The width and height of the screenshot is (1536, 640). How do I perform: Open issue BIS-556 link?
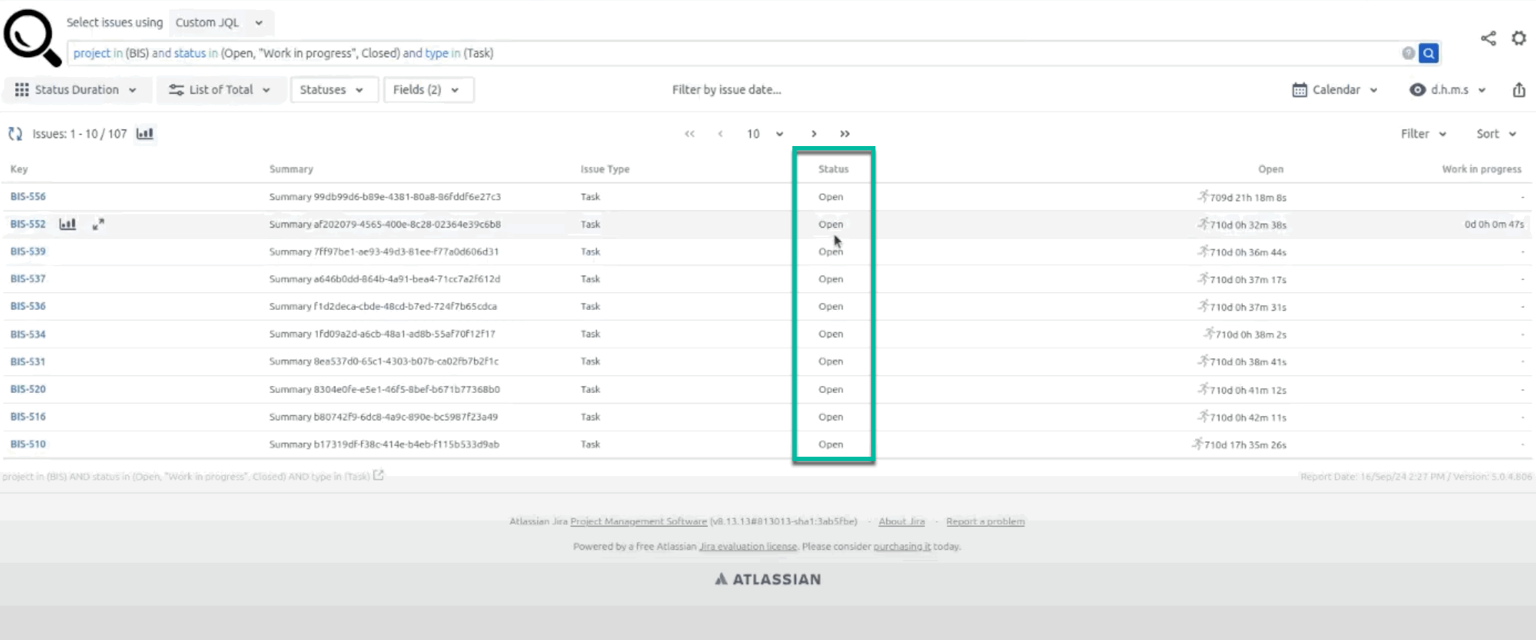28,197
